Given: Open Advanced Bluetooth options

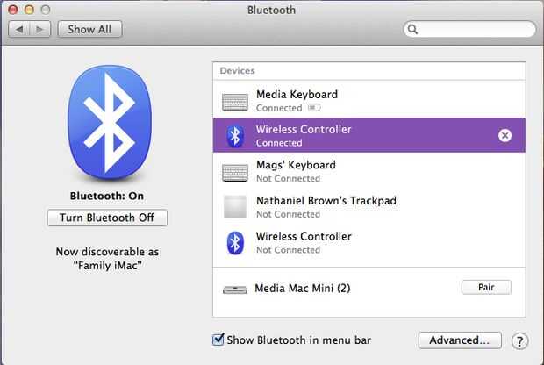Looking at the screenshot, I should click(459, 340).
